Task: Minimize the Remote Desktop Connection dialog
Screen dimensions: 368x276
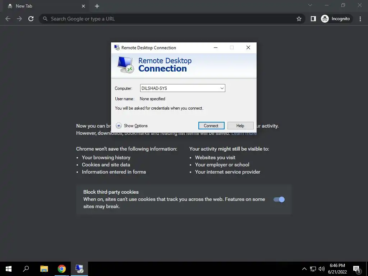Action: [216, 48]
